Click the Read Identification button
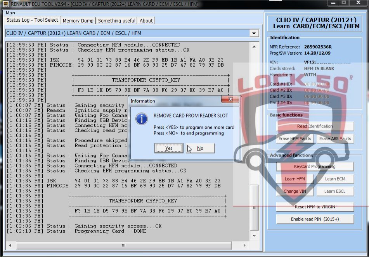This screenshot has height=257, width=369. coord(315,126)
